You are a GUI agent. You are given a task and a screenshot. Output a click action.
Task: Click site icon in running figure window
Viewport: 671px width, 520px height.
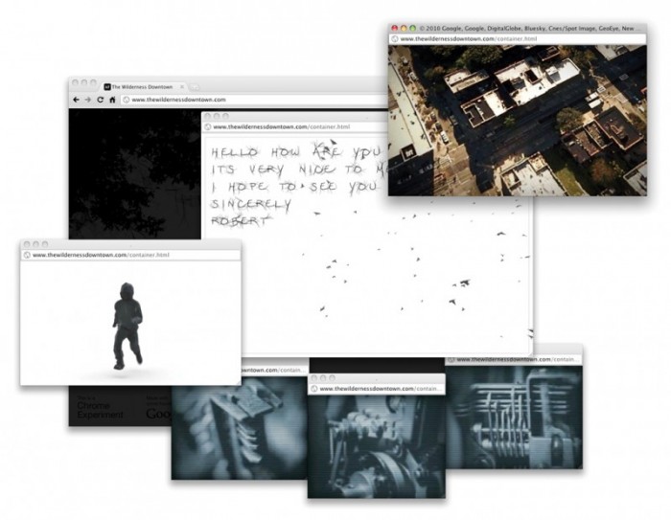[27, 255]
